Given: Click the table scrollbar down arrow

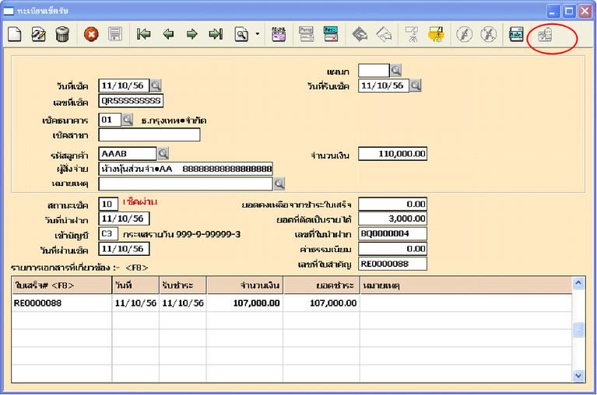Looking at the screenshot, I should point(578,376).
